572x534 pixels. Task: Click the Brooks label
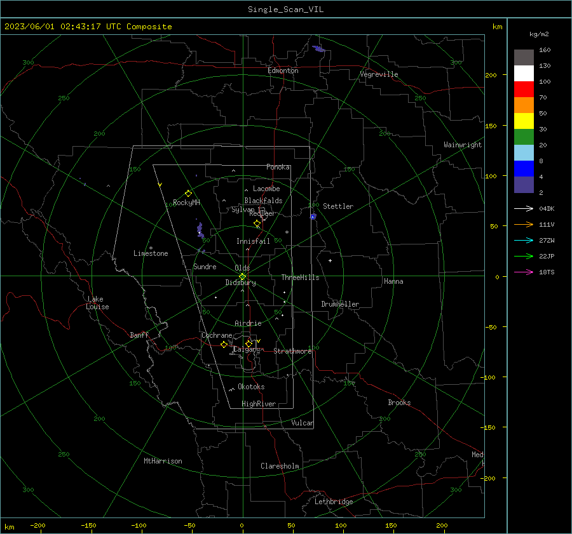(400, 403)
